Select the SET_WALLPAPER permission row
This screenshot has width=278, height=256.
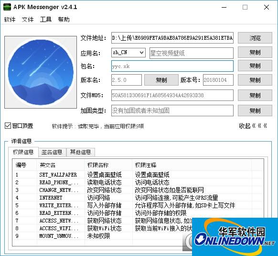tap(138, 175)
